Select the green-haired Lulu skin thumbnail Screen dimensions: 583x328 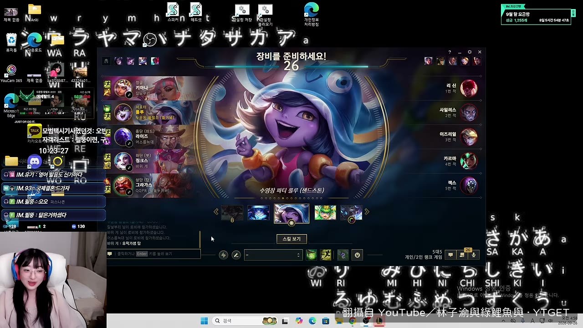325,213
